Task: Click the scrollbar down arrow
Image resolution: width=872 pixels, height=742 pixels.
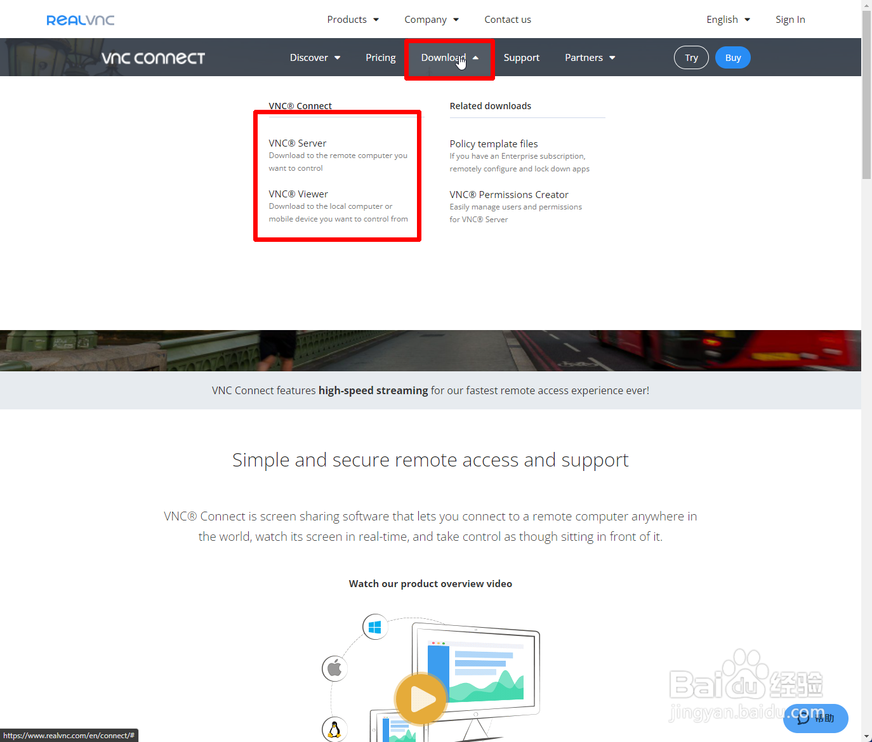Action: click(x=866, y=736)
